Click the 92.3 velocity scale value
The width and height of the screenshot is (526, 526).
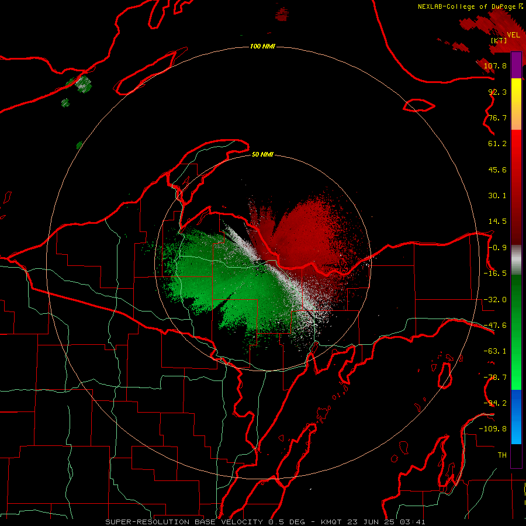497,92
